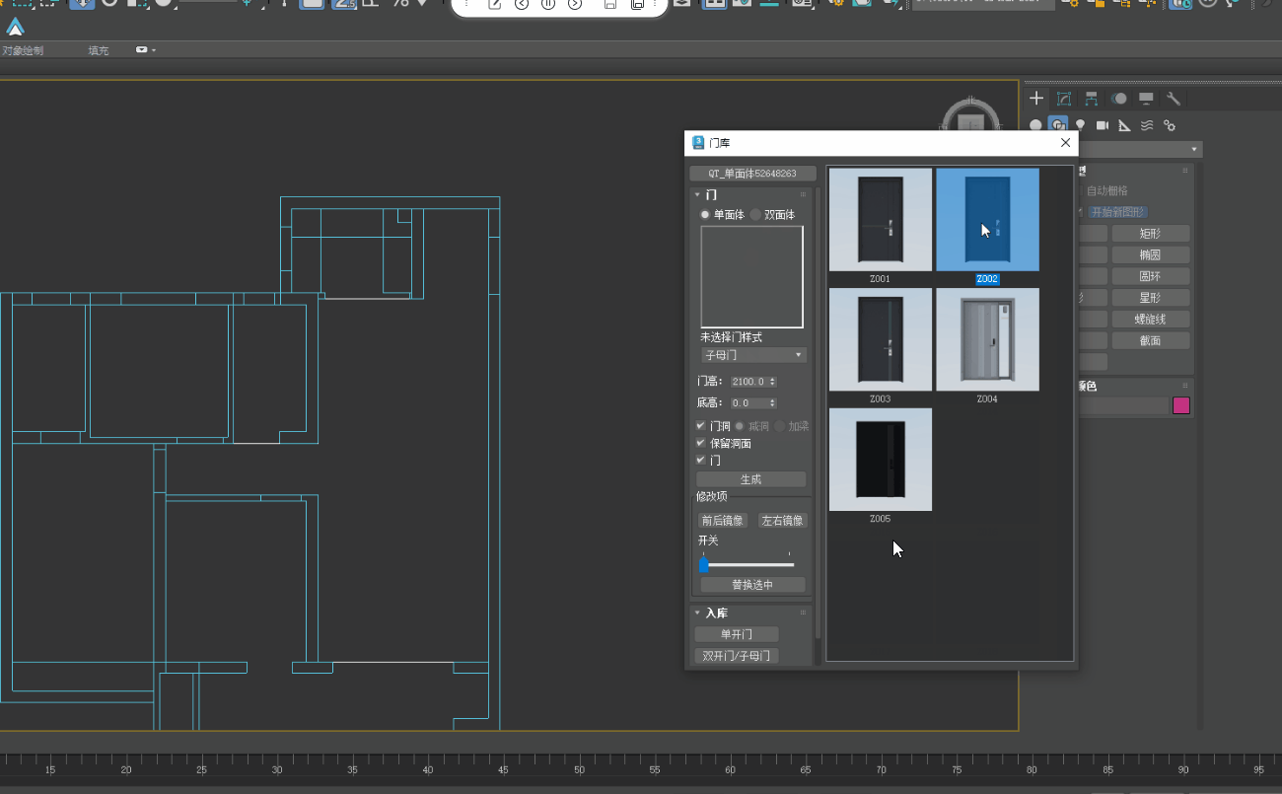Click the 替换选中 button

tap(752, 585)
